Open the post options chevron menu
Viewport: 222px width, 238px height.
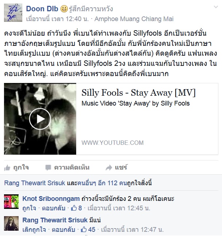[x=216, y=7]
